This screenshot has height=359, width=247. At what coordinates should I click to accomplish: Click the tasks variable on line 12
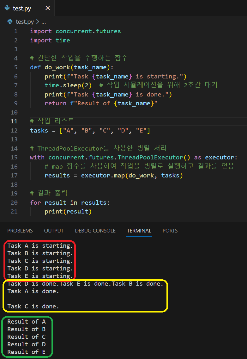39,131
